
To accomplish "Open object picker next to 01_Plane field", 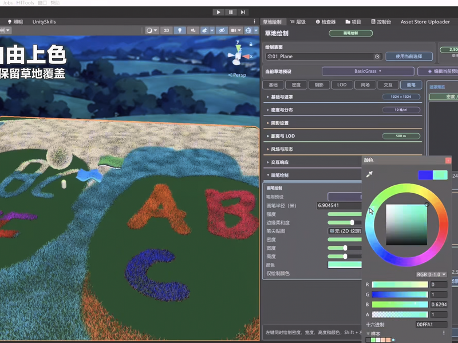I will (x=377, y=57).
